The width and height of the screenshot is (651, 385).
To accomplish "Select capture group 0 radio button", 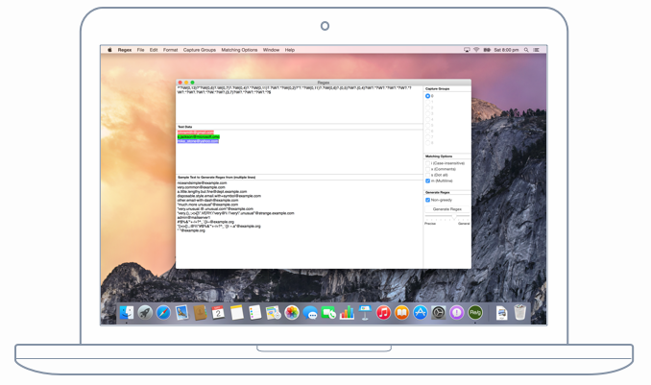I will pos(428,96).
